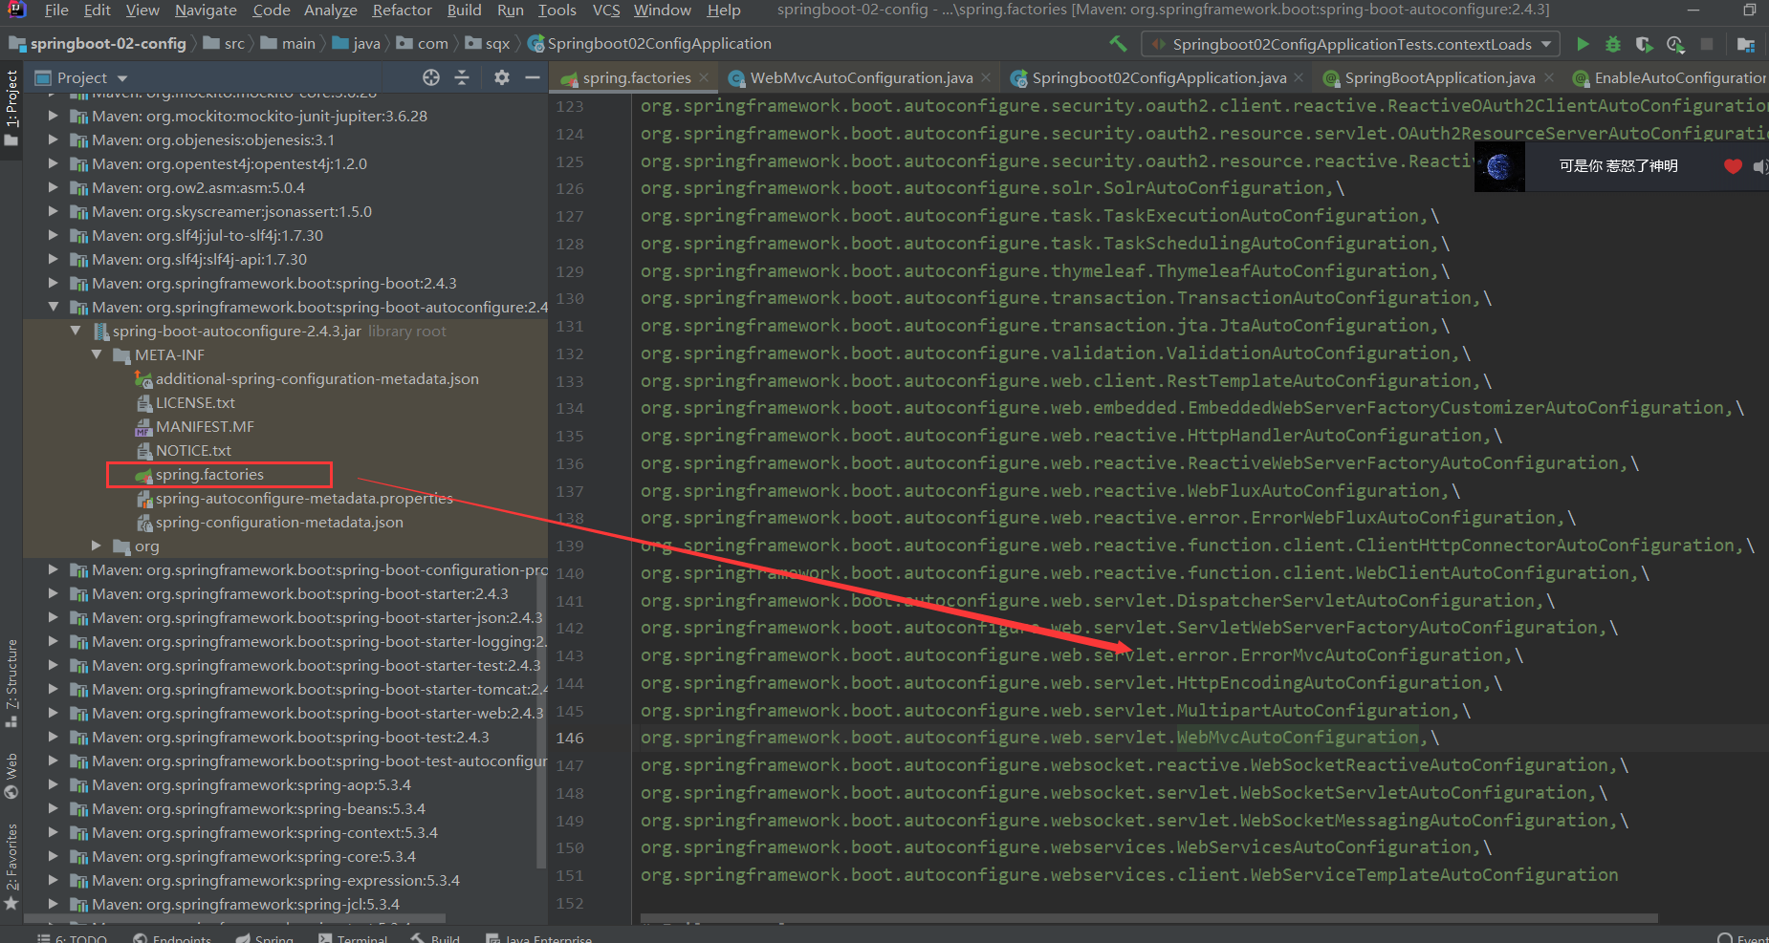1769x943 pixels.
Task: Switch to SpringBootApplication.java tab
Action: (1439, 78)
